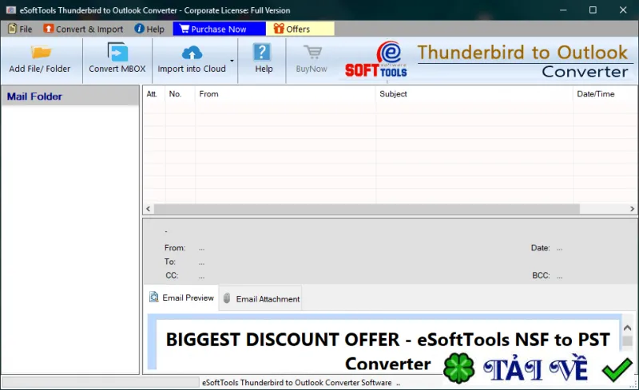This screenshot has height=390, width=639.
Task: Open the File menu
Action: click(x=20, y=29)
